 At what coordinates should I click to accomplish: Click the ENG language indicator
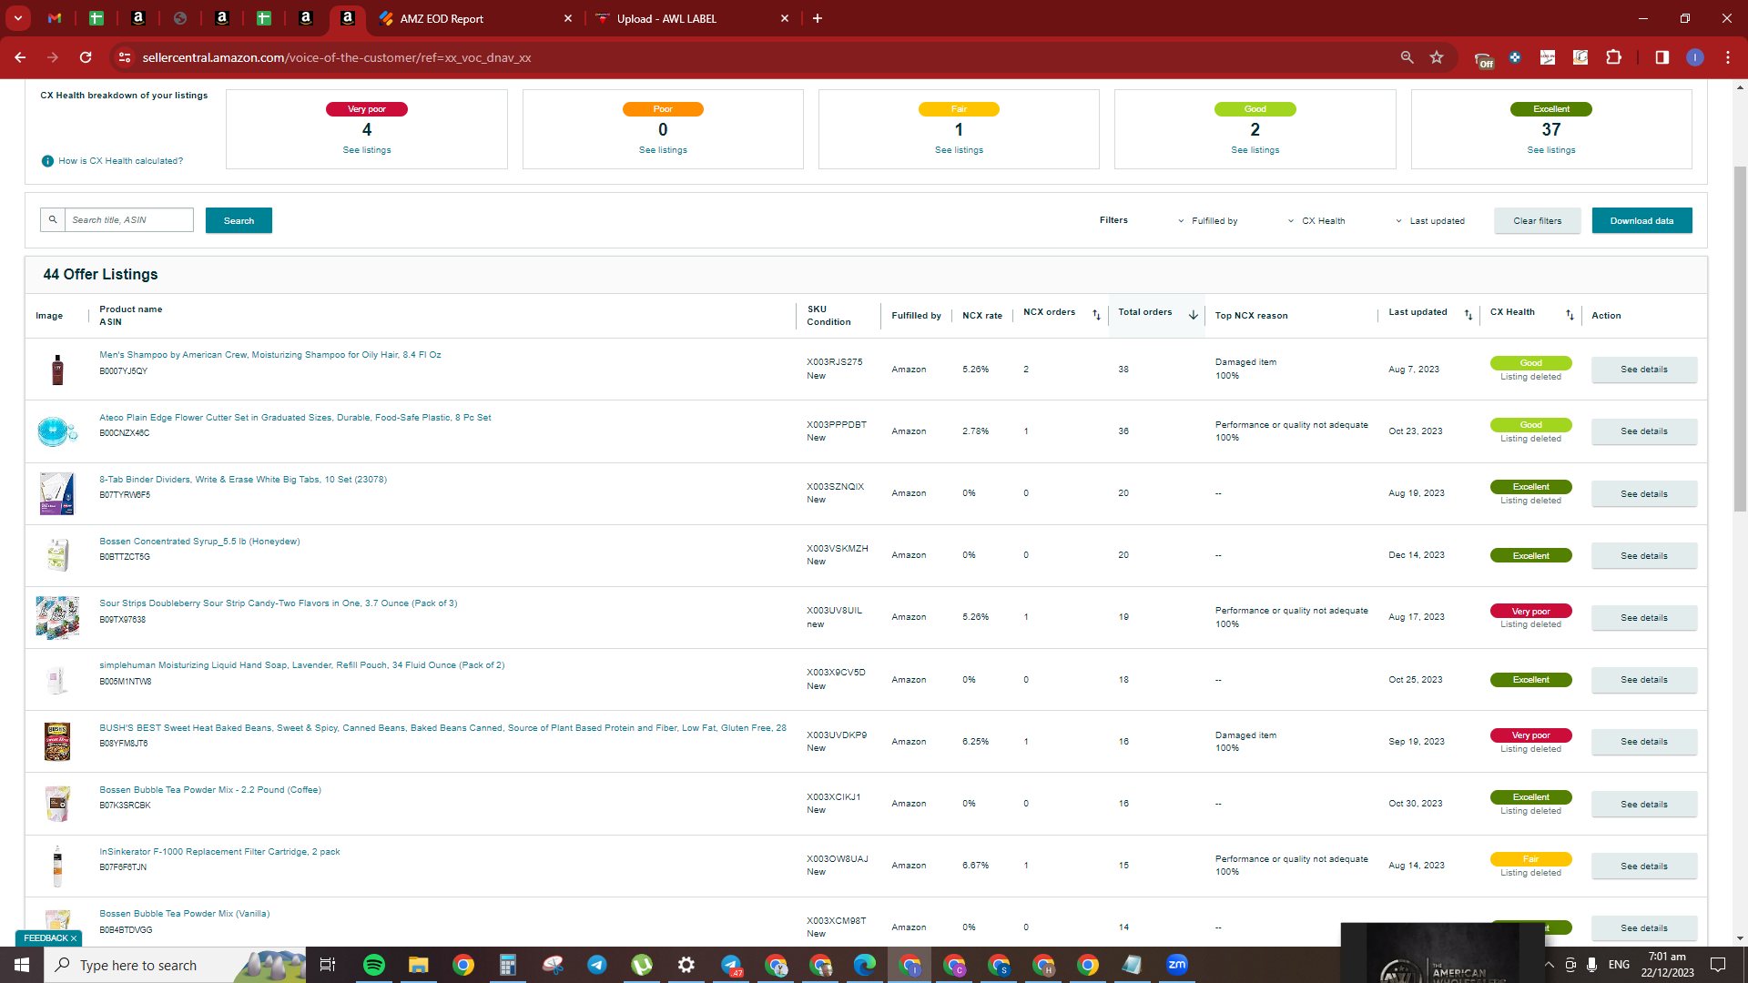[1619, 965]
